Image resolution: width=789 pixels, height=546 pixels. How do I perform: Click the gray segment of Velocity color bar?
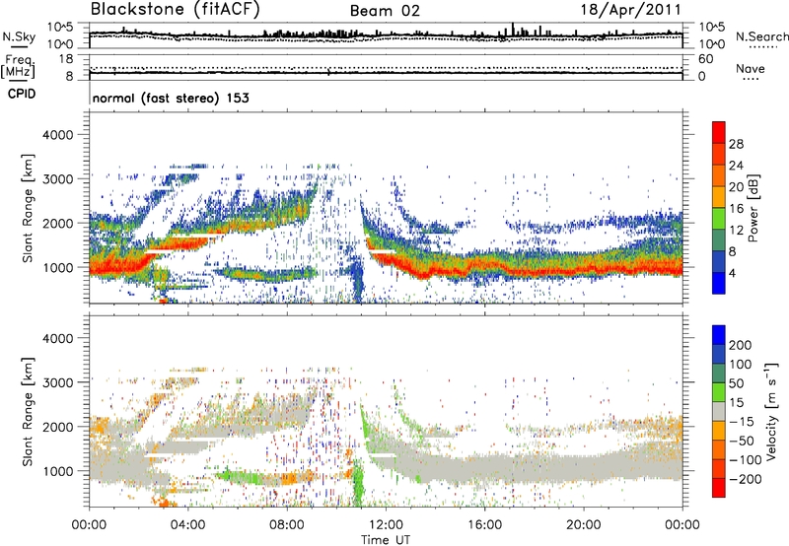(719, 411)
